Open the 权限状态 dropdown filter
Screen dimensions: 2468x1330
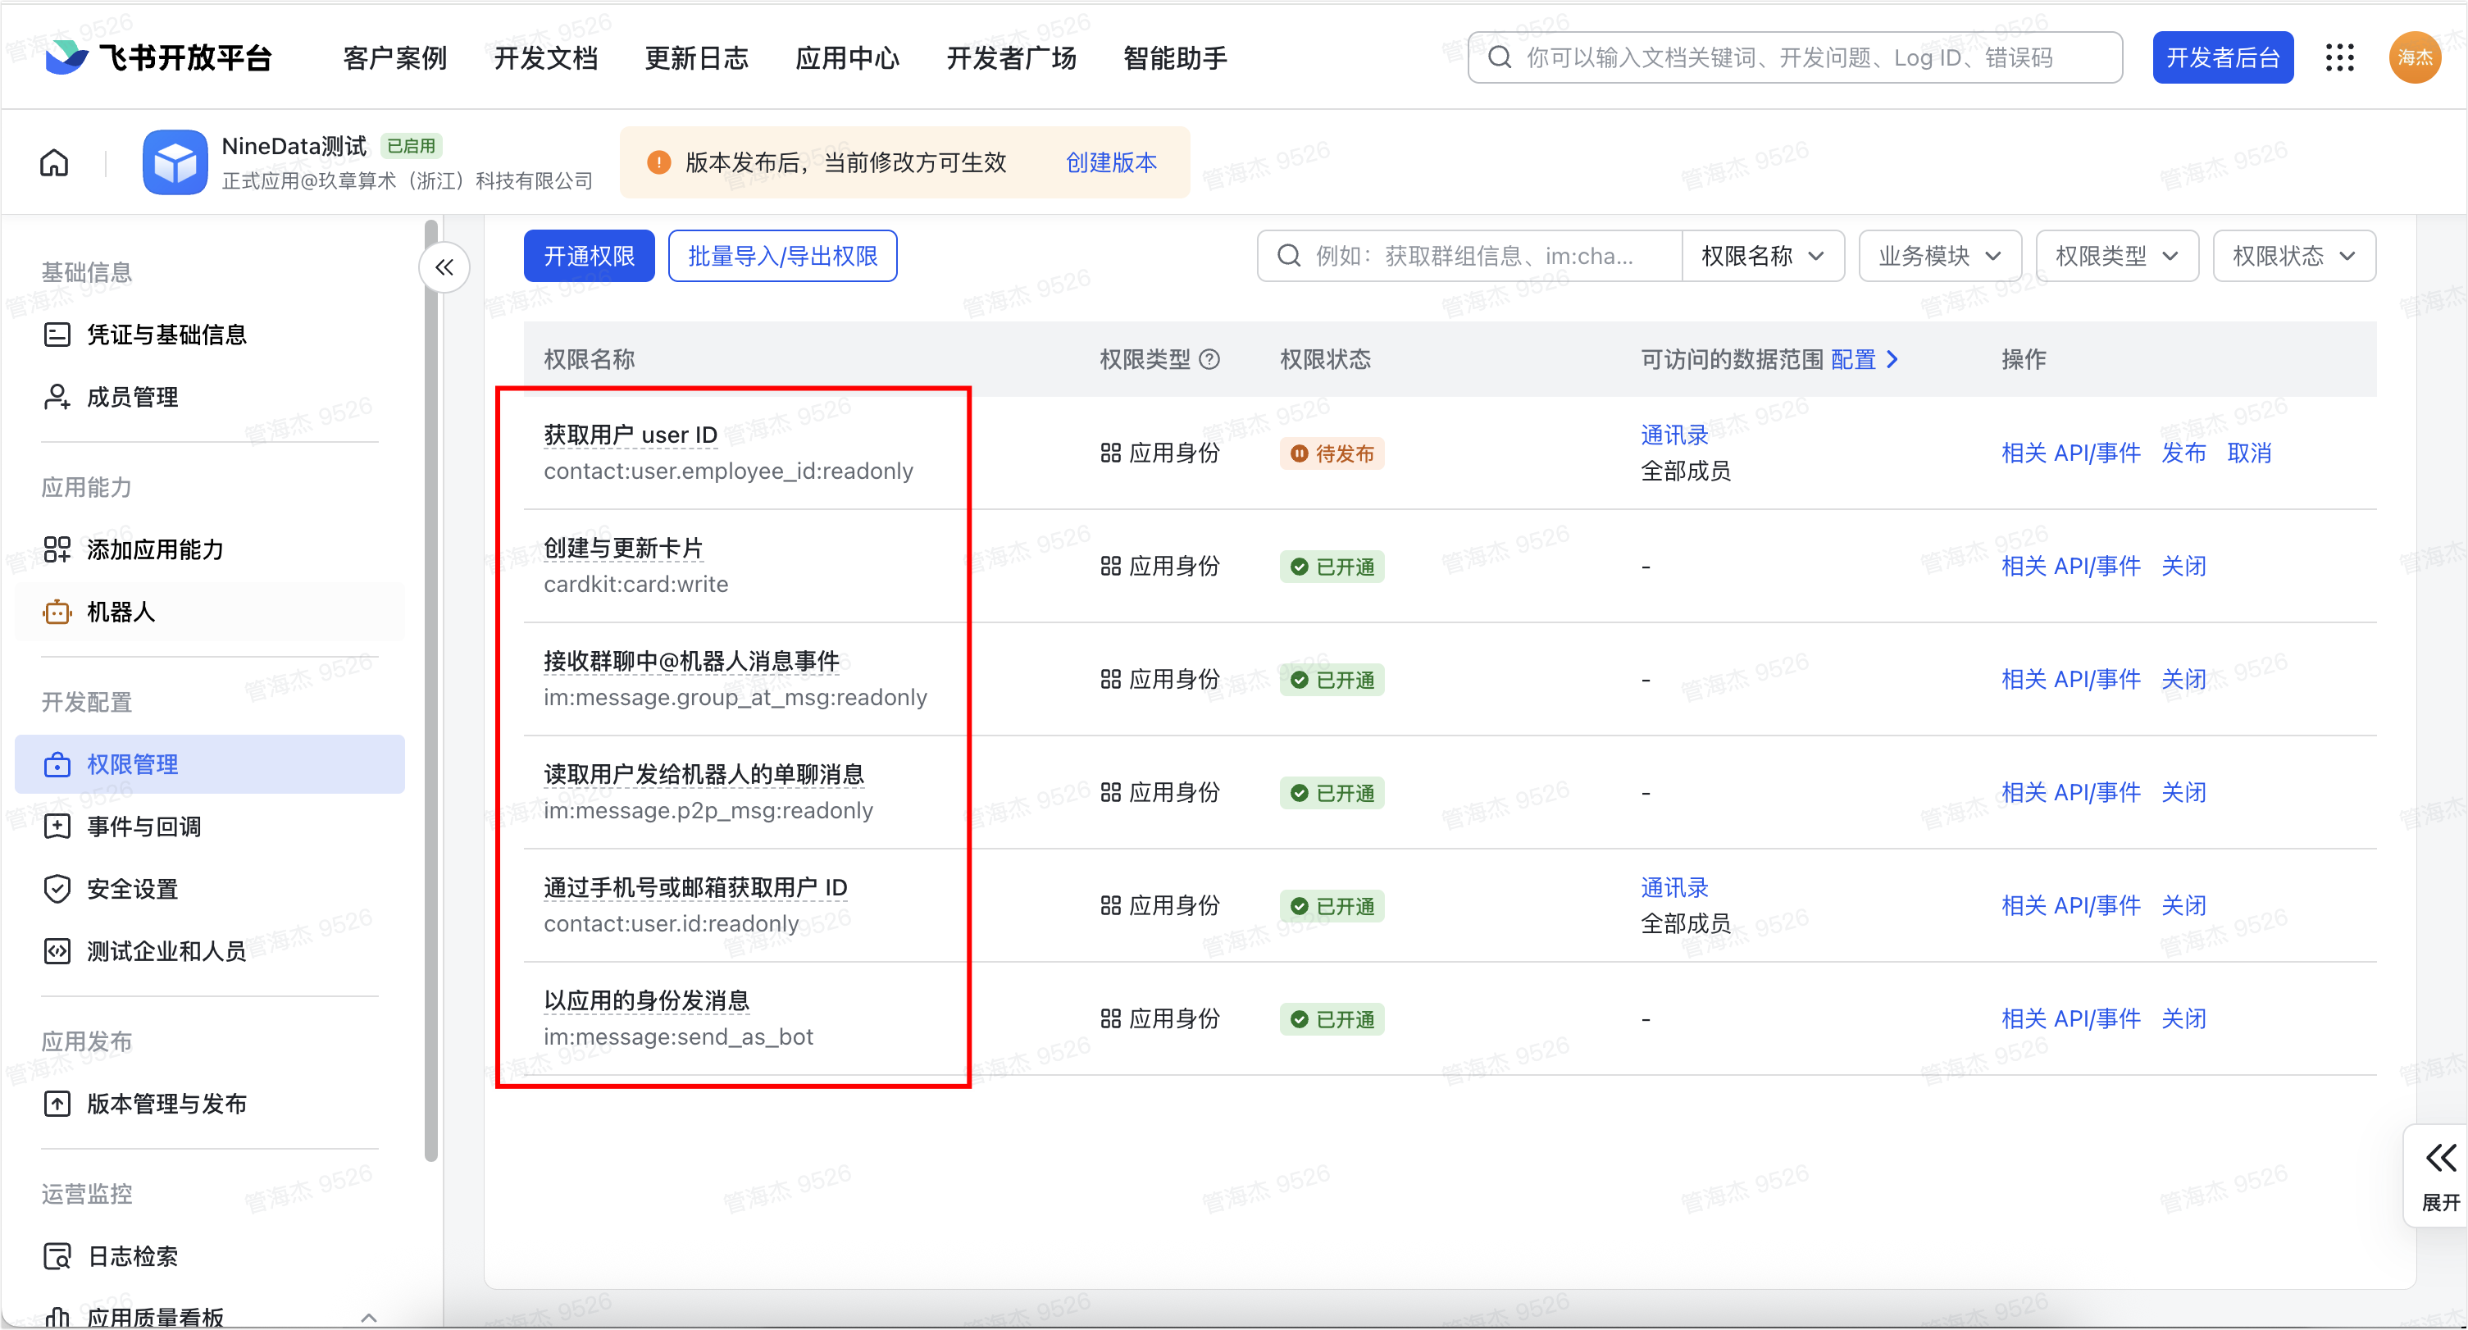2293,256
